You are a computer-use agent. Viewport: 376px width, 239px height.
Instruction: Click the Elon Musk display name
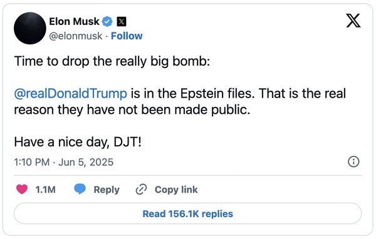click(74, 21)
